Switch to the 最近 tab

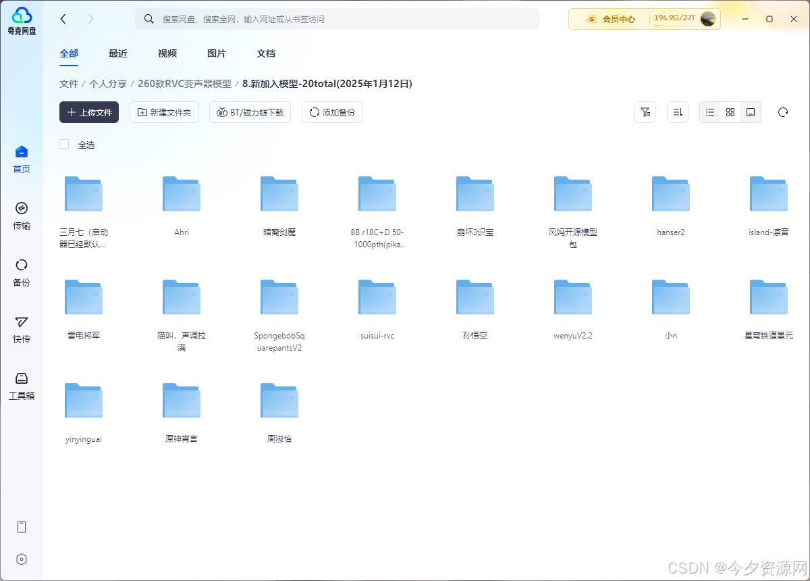tap(118, 53)
